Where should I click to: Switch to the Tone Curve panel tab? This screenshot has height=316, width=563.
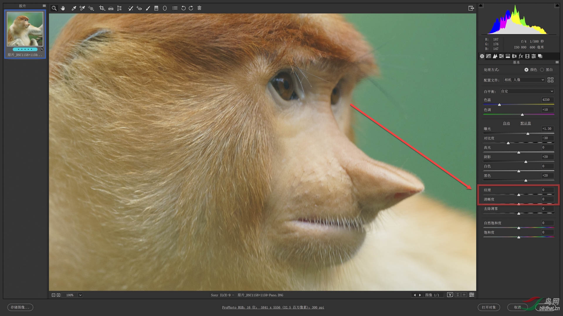(x=489, y=56)
